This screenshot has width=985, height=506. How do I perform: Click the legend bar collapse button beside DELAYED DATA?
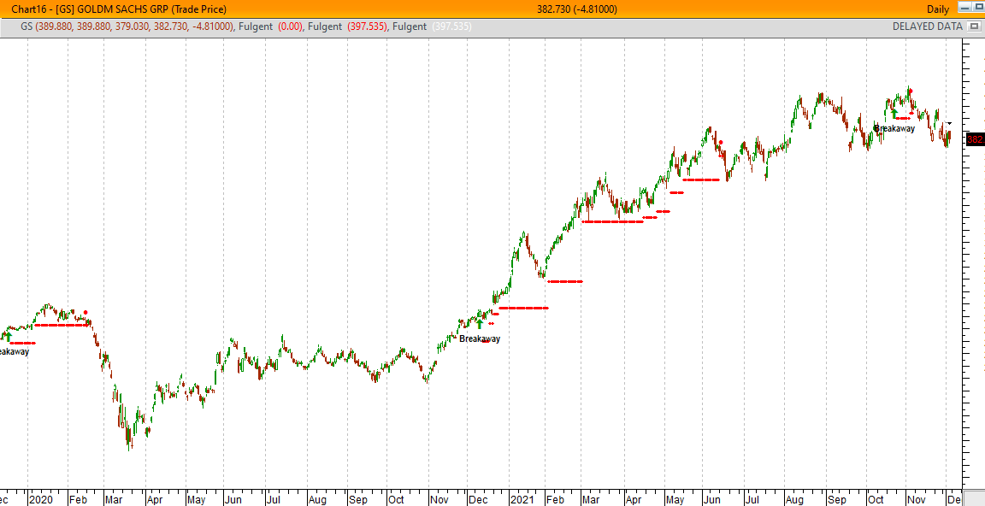(974, 26)
